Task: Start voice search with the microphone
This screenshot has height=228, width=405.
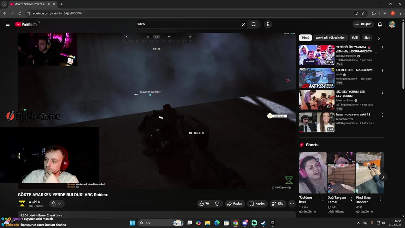Action: [x=268, y=24]
